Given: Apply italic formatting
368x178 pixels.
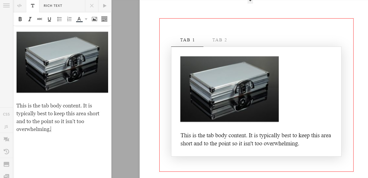Looking at the screenshot, I should tap(30, 19).
